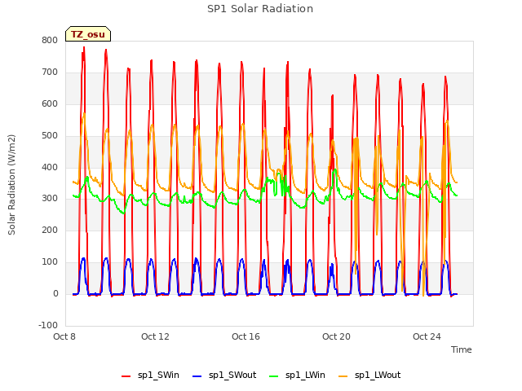522x391 pixels.
Task: Toggle the sp1_SWin legend entry
Action: (150, 376)
